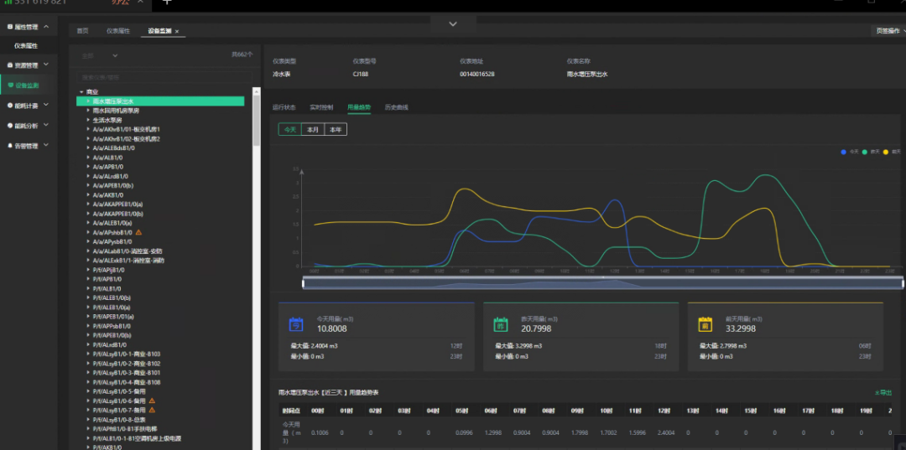Viewport: 906px width, 450px height.
Task: Open the 实时控制 tab
Action: point(321,107)
